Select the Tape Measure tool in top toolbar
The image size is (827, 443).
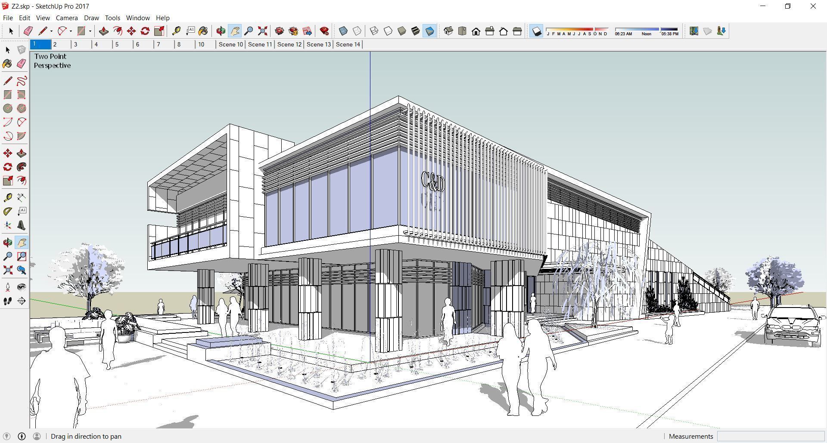tap(176, 31)
